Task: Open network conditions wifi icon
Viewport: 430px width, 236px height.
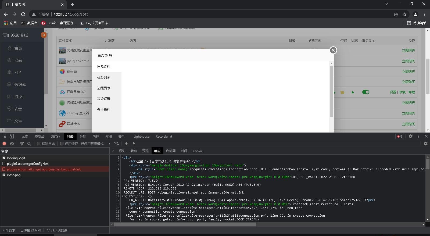Action: click(116, 144)
